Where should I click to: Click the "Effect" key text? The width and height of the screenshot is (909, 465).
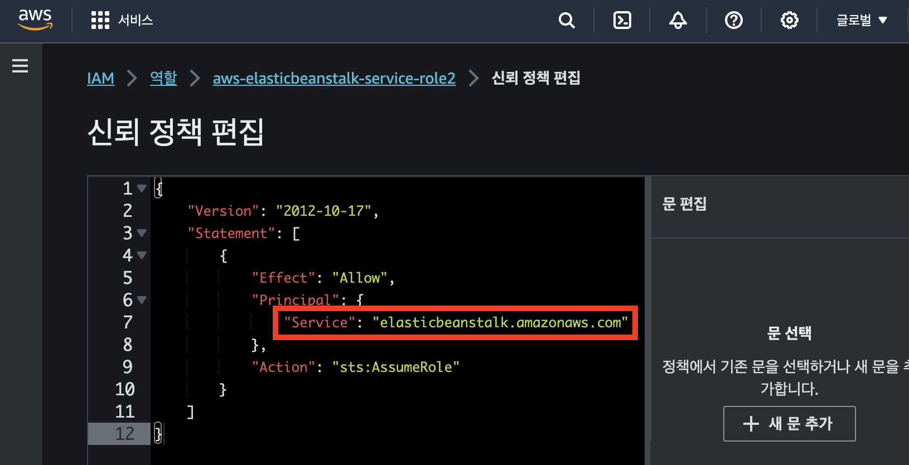[283, 278]
